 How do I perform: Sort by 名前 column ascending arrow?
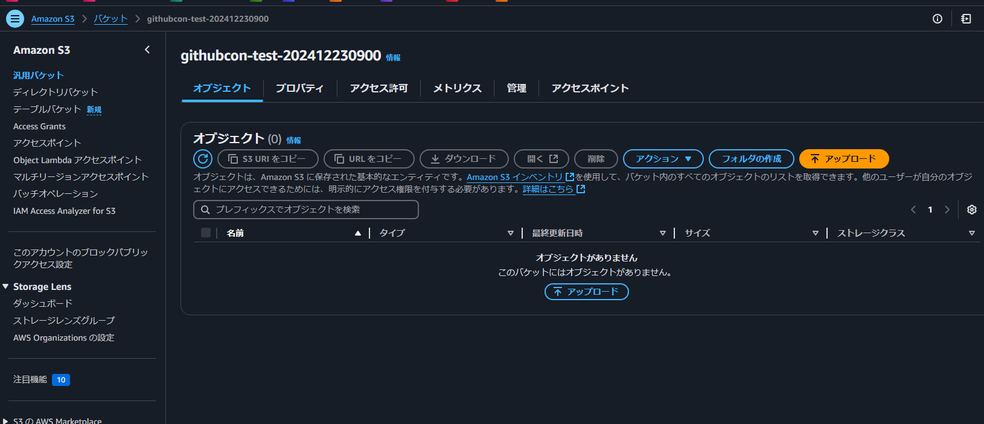[x=358, y=233]
